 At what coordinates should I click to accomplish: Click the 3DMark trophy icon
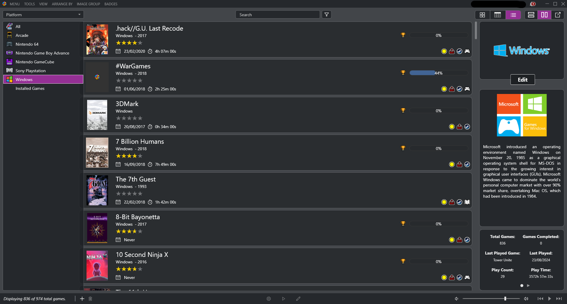403,110
